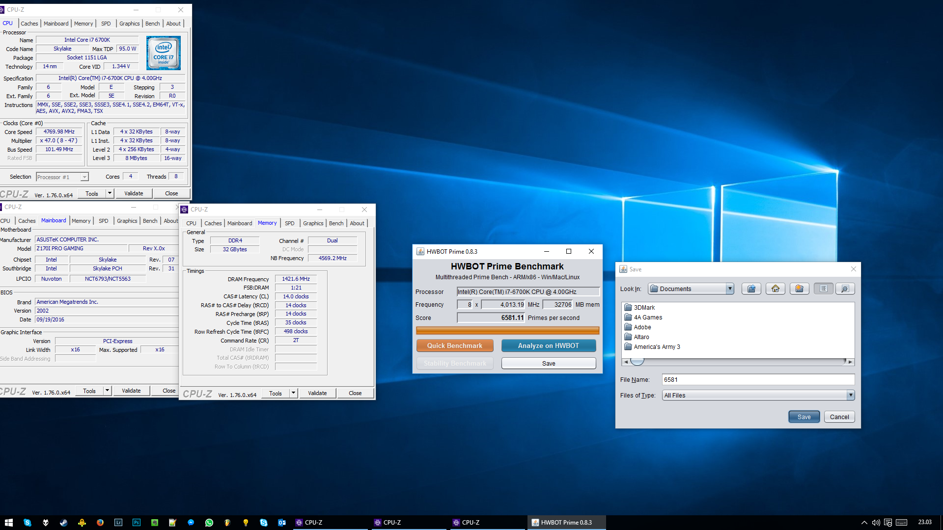Click the right scroll arrow in file list
The image size is (943, 530).
tap(851, 362)
